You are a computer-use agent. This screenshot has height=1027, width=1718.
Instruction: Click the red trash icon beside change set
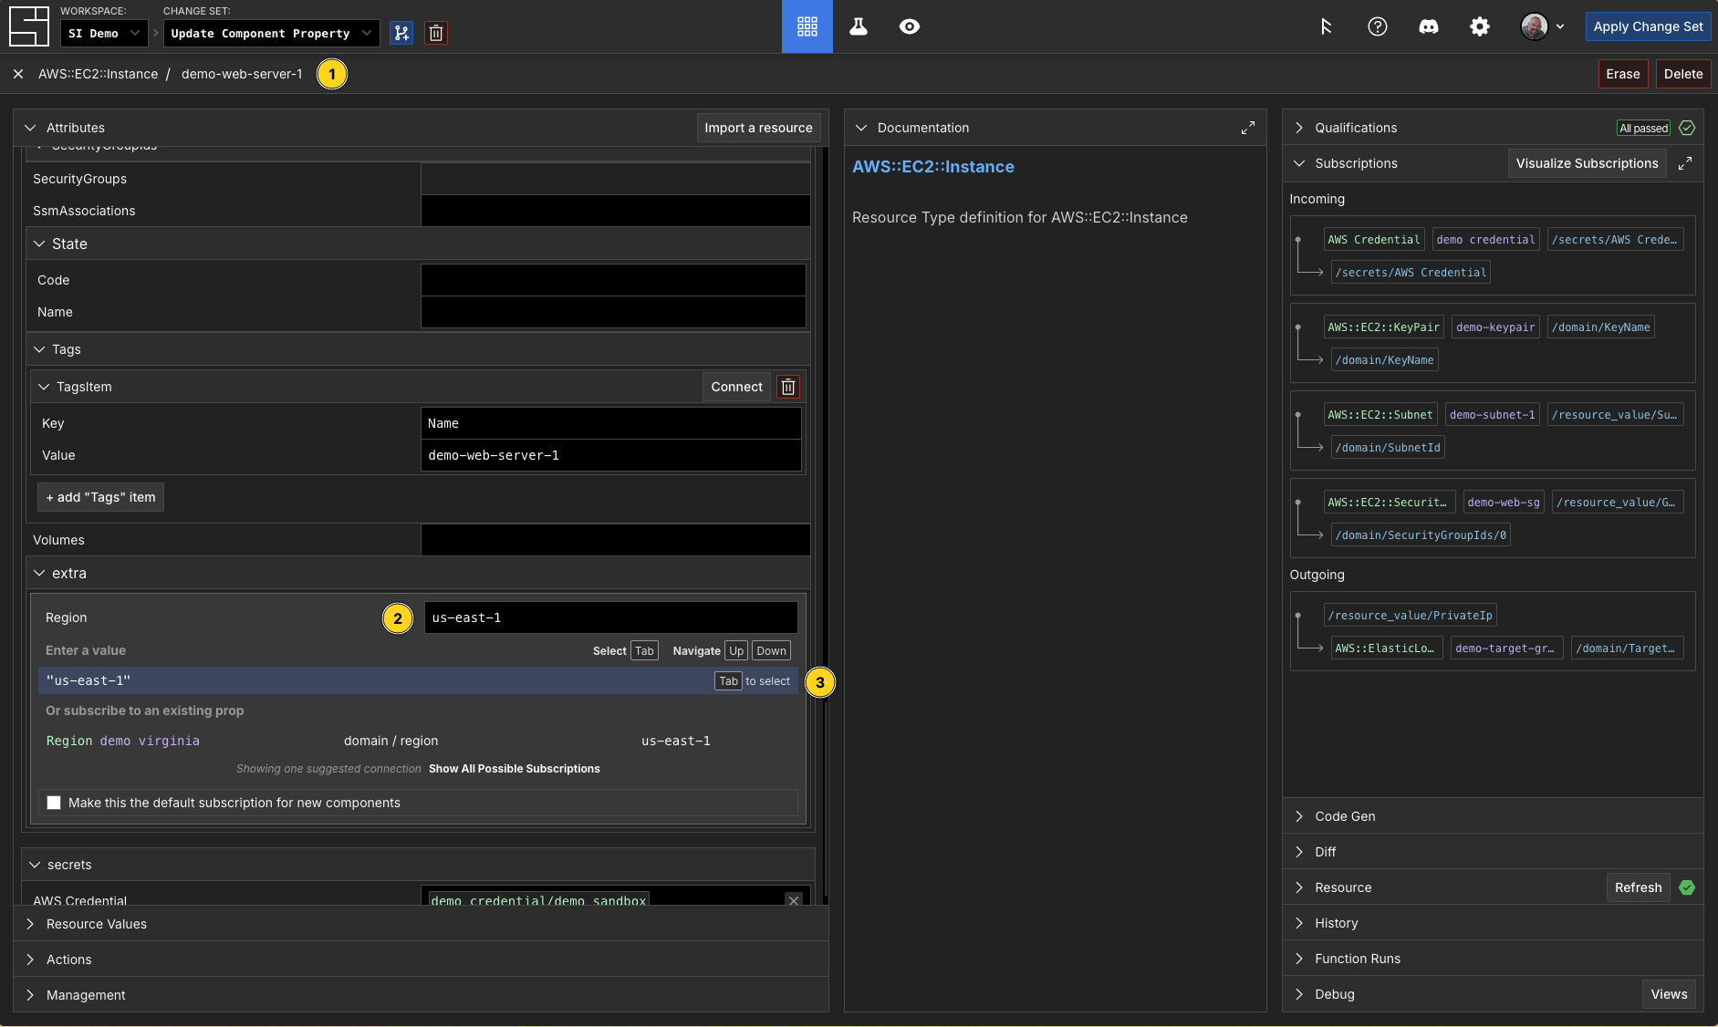pos(436,34)
